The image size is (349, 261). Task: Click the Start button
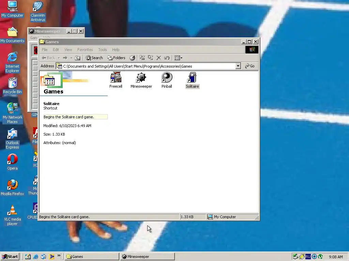pyautogui.click(x=10, y=257)
